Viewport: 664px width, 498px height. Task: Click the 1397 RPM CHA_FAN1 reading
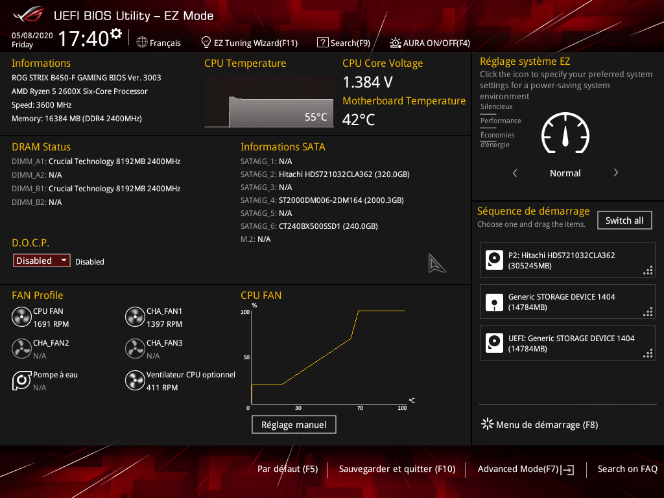tap(164, 324)
